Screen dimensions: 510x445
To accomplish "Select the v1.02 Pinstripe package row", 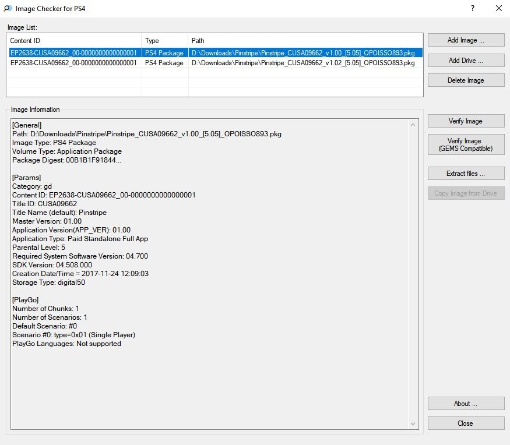I will pos(214,63).
